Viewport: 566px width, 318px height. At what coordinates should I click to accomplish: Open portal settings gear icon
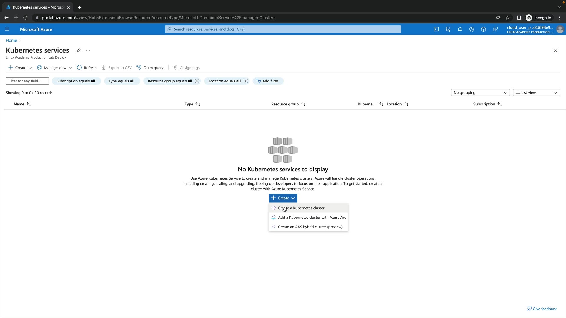(471, 29)
